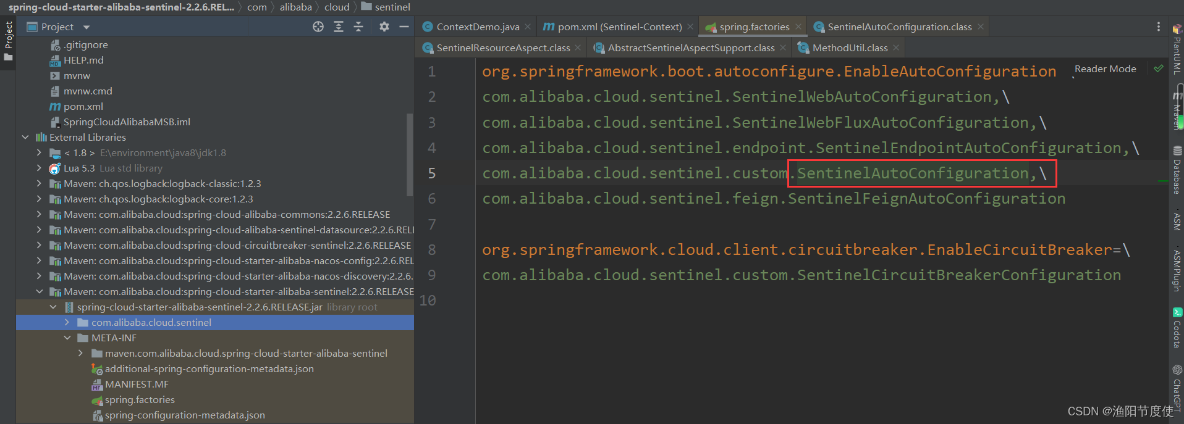Collapse the External Libraries node
The width and height of the screenshot is (1184, 424).
[25, 137]
